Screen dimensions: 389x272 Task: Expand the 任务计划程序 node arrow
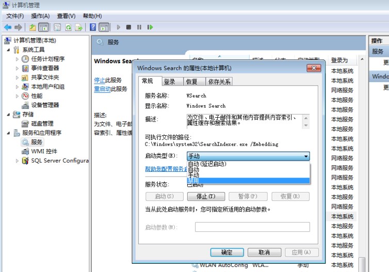click(x=17, y=59)
